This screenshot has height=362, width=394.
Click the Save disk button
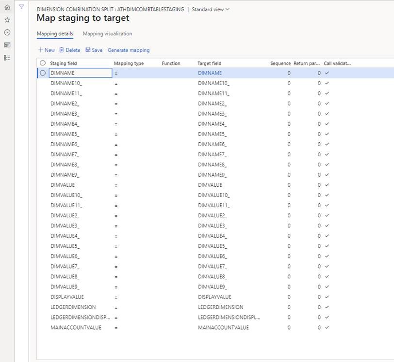[x=94, y=50]
